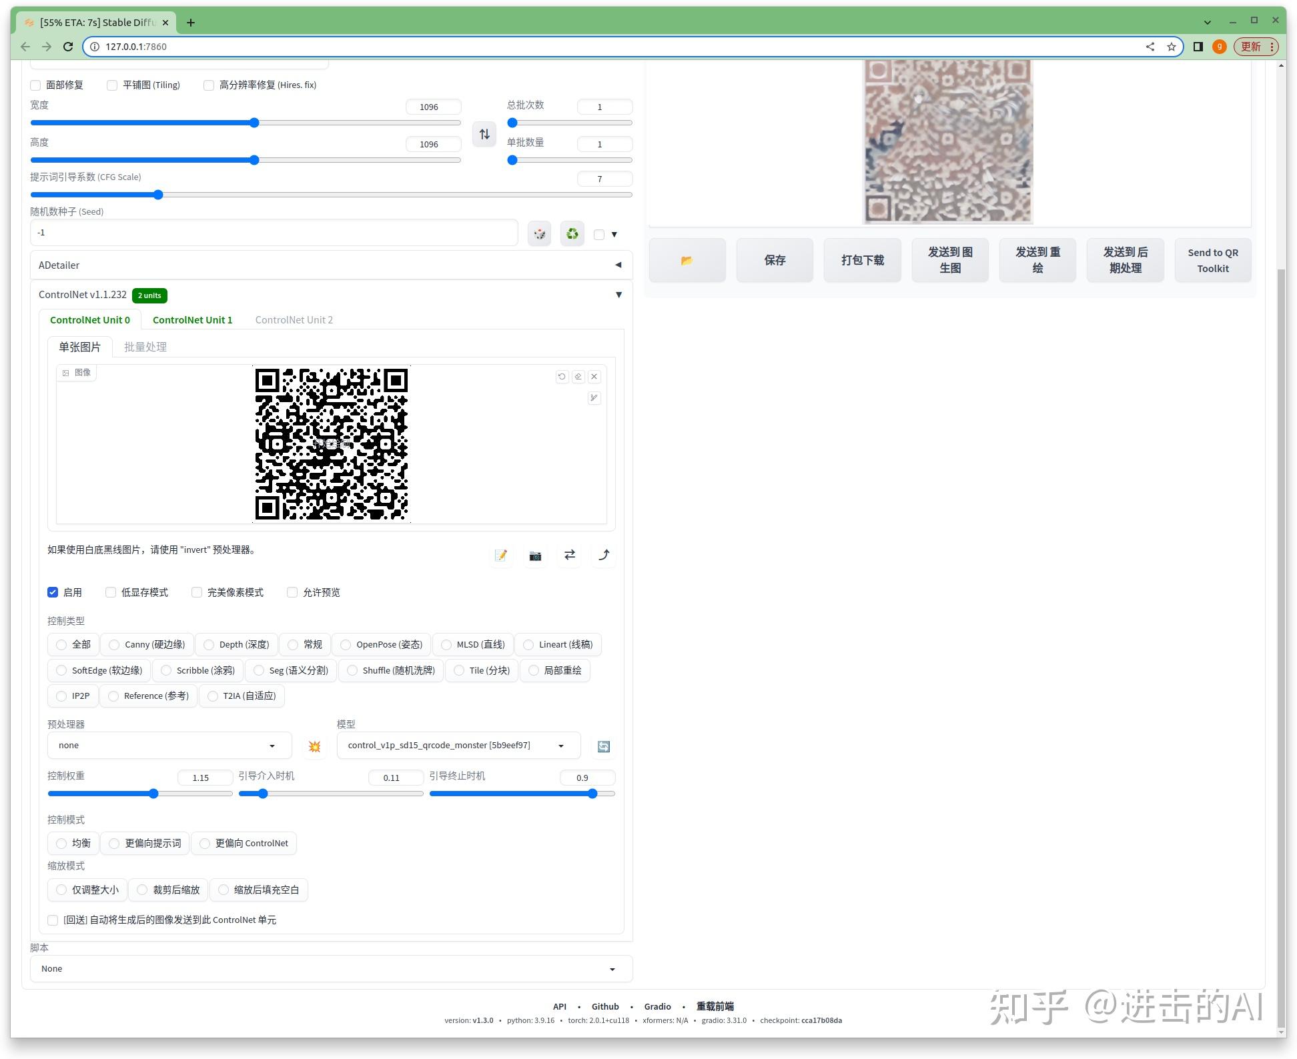Collapse the ControlNet v1.1.232 panel
This screenshot has height=1059, width=1297.
[618, 295]
